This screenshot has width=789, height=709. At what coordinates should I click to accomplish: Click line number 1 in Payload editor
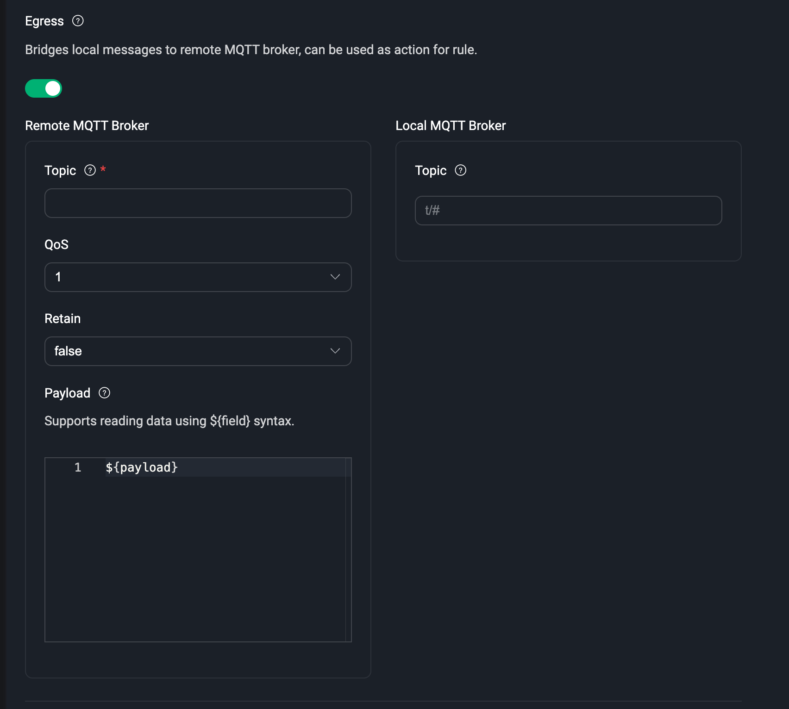coord(78,467)
